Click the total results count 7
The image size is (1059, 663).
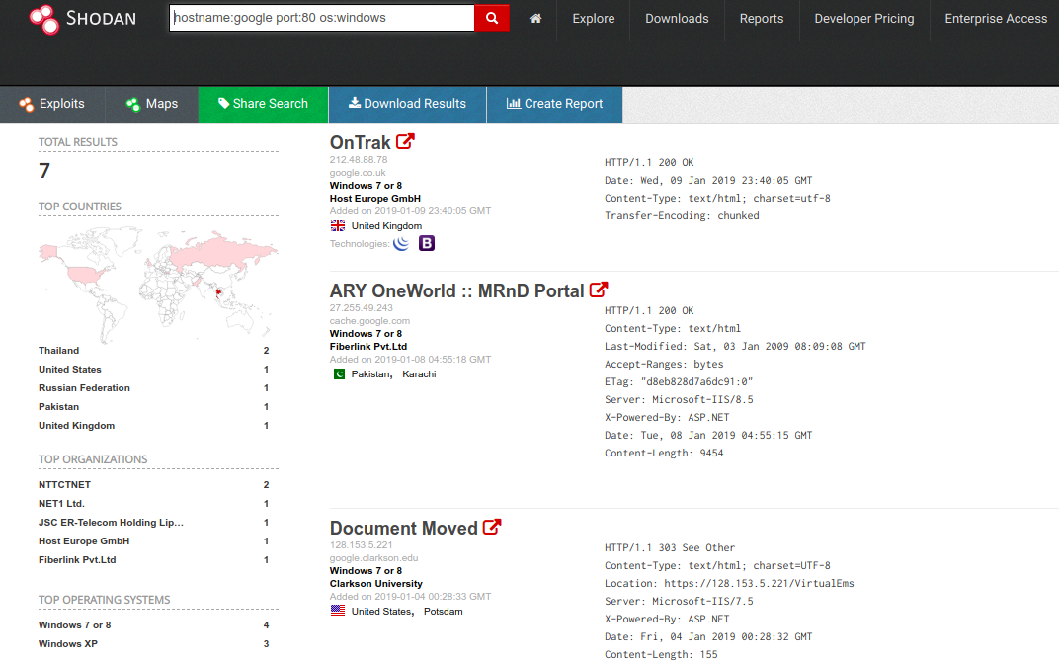coord(44,171)
